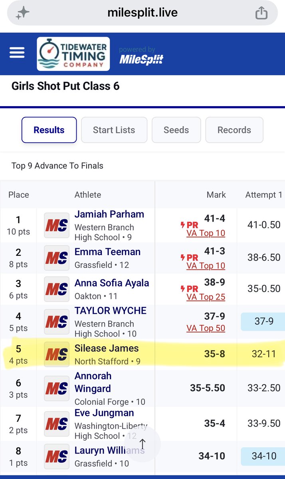Click MS icon beside Jamiah Parham
Screen dimensions: 285x479
click(x=57, y=226)
